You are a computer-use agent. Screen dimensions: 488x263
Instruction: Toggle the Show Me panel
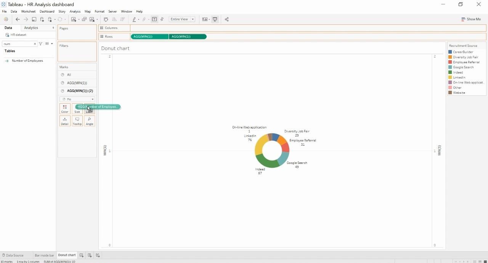click(471, 19)
